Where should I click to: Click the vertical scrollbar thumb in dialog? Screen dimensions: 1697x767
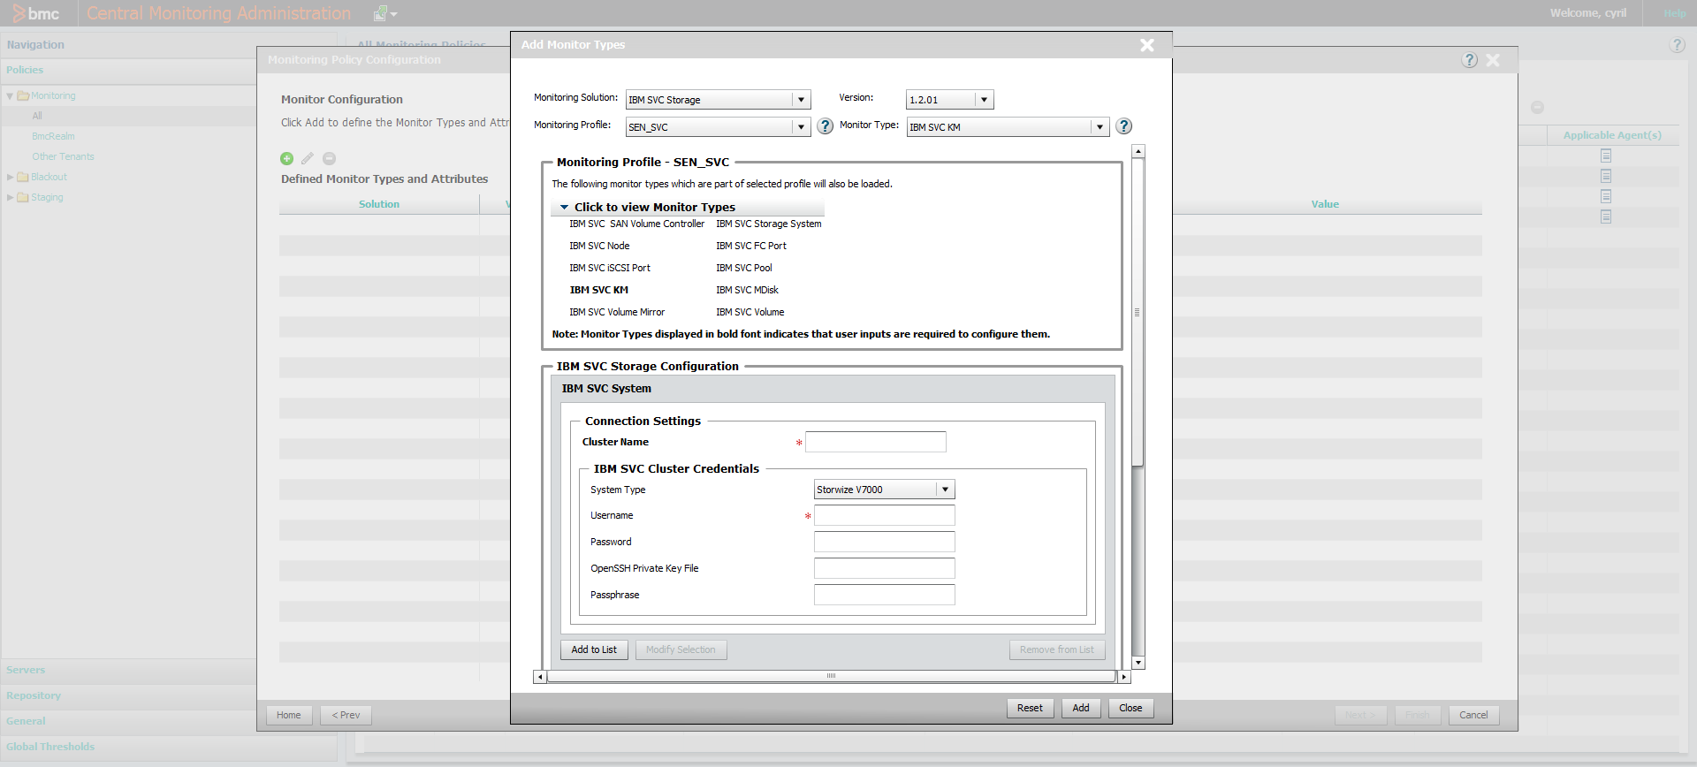tap(1138, 312)
